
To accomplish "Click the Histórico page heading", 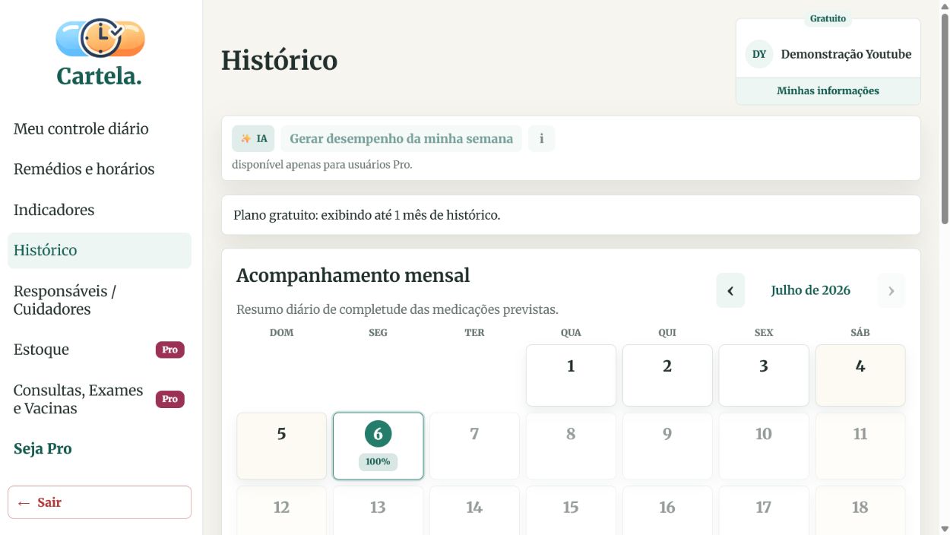I will coord(279,60).
